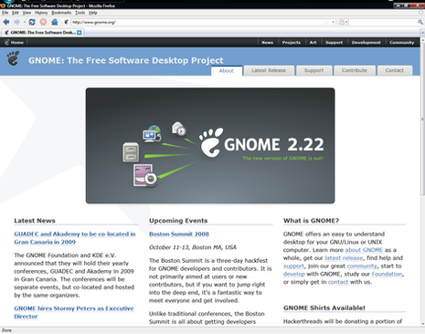Click the GNOME foot icon next to Home
Screen dimensions: 425x334
[x=6, y=42]
